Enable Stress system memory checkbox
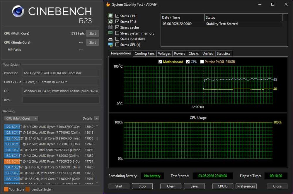The height and width of the screenshot is (194, 293). 117,33
